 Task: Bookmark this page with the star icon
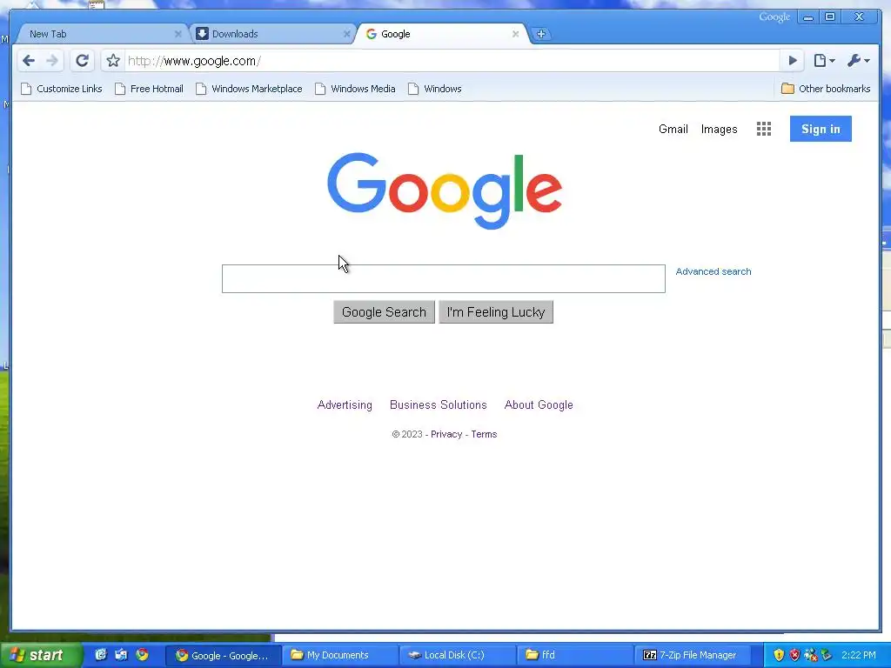click(113, 61)
